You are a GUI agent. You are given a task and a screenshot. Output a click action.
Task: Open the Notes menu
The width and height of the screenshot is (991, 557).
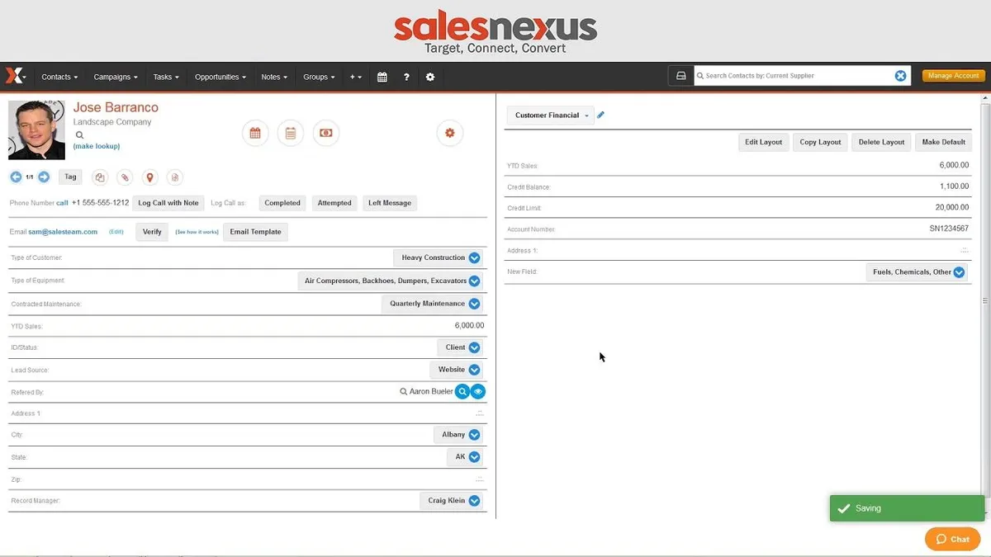tap(274, 77)
